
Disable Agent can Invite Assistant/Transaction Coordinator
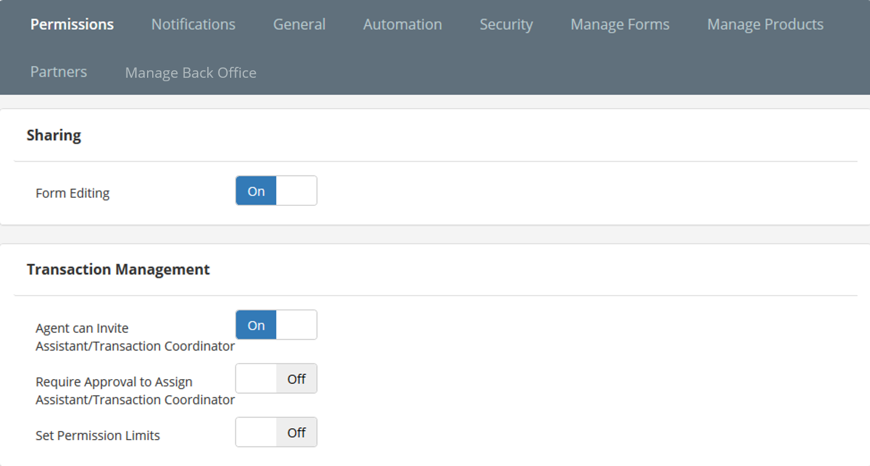276,324
